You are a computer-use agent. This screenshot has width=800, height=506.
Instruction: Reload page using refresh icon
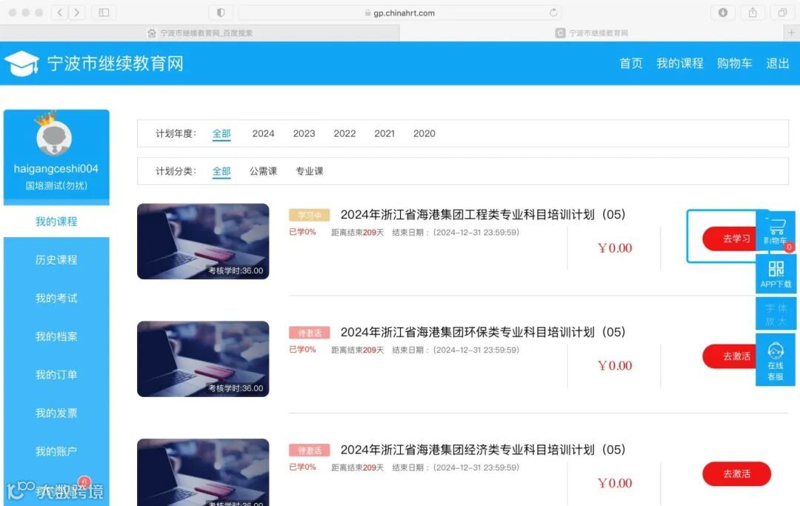(x=553, y=13)
